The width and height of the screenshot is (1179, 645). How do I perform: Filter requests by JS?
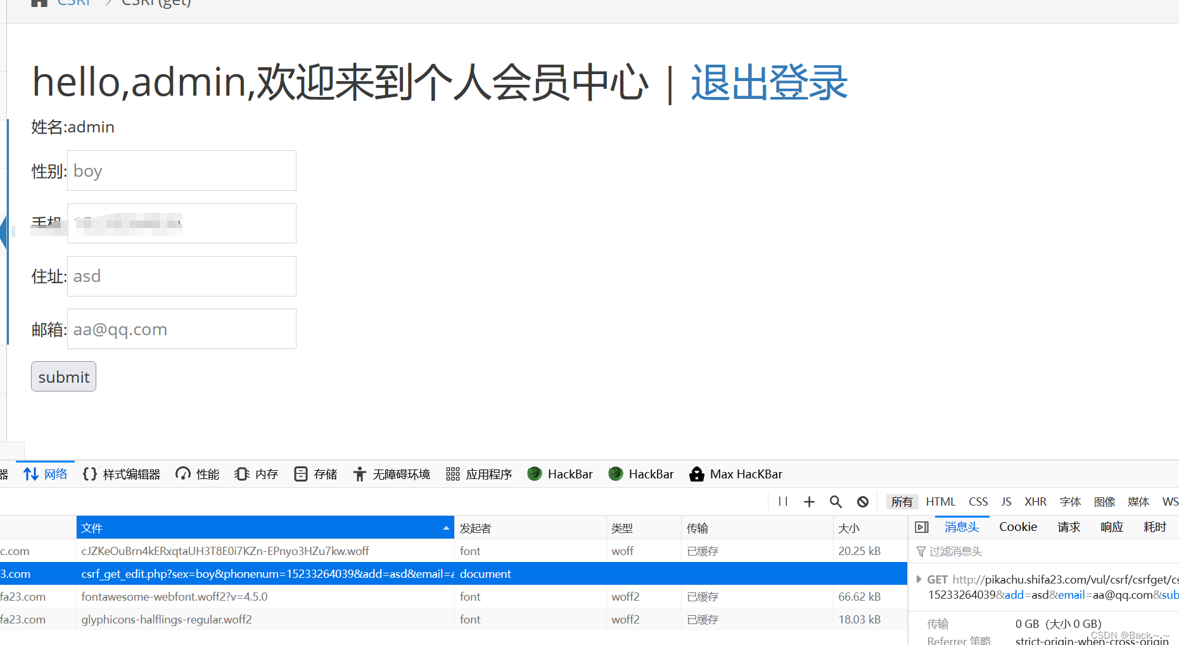(x=1006, y=502)
